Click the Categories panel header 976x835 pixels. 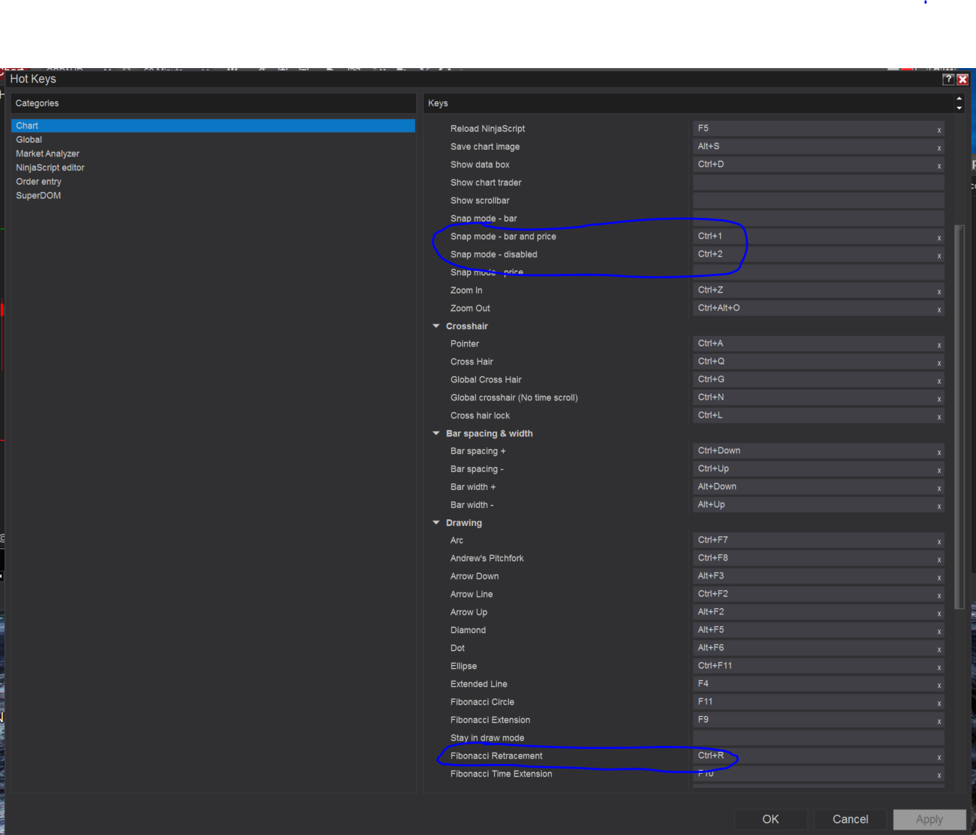(213, 103)
